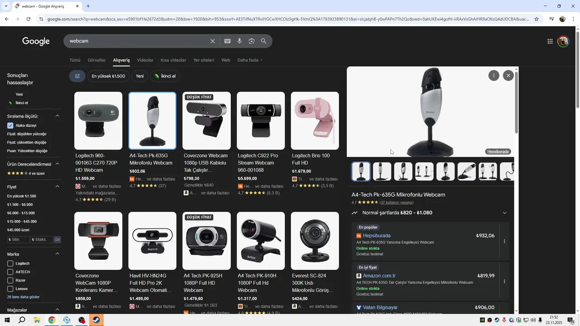Apply the Yeni filter chip
Screen dimensions: 580x326
[140, 76]
